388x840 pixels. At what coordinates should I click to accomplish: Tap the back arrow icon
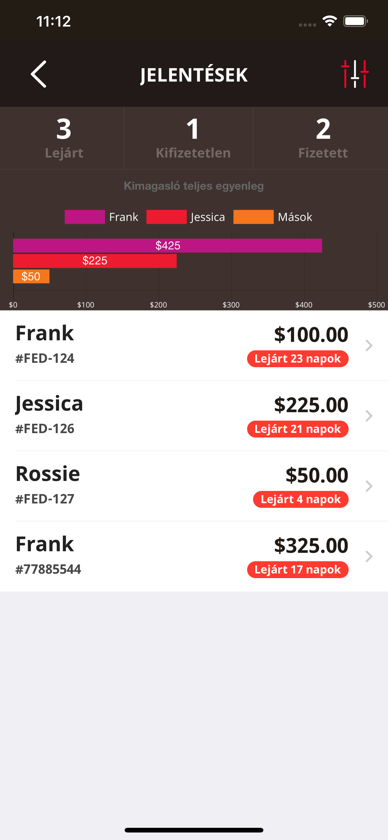(x=38, y=74)
